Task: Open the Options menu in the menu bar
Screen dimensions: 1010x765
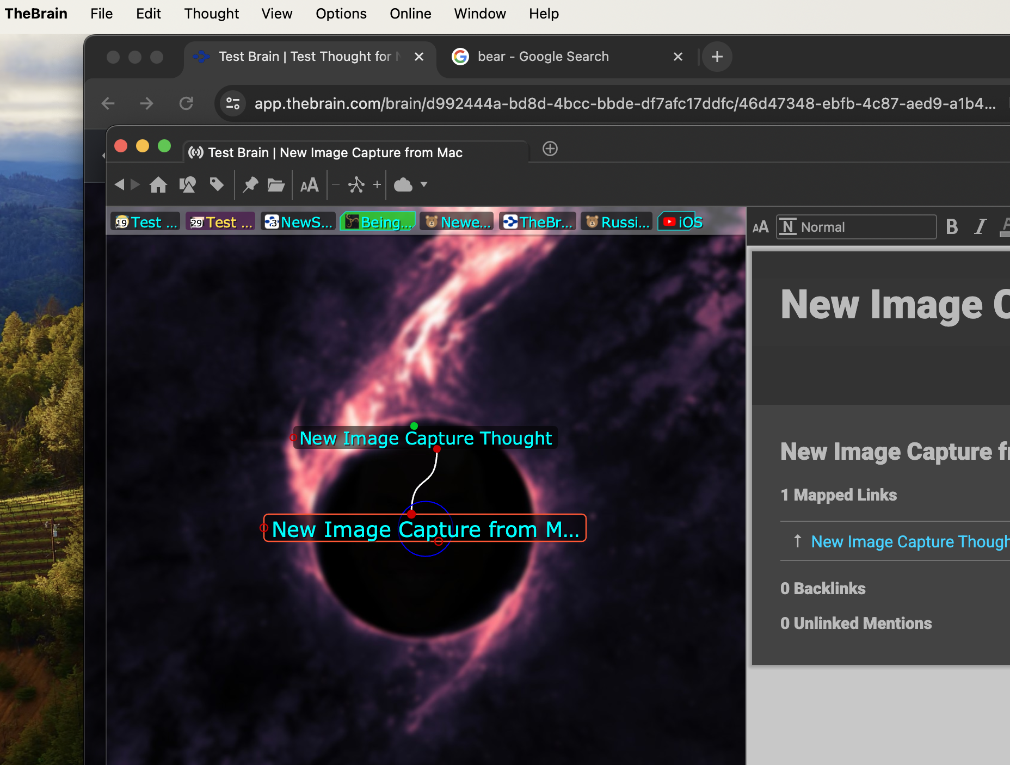Action: click(x=341, y=14)
